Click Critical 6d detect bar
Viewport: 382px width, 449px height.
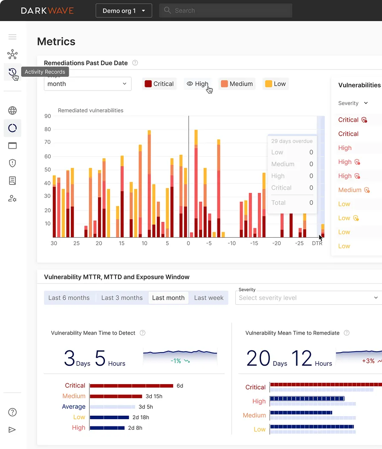click(x=131, y=386)
